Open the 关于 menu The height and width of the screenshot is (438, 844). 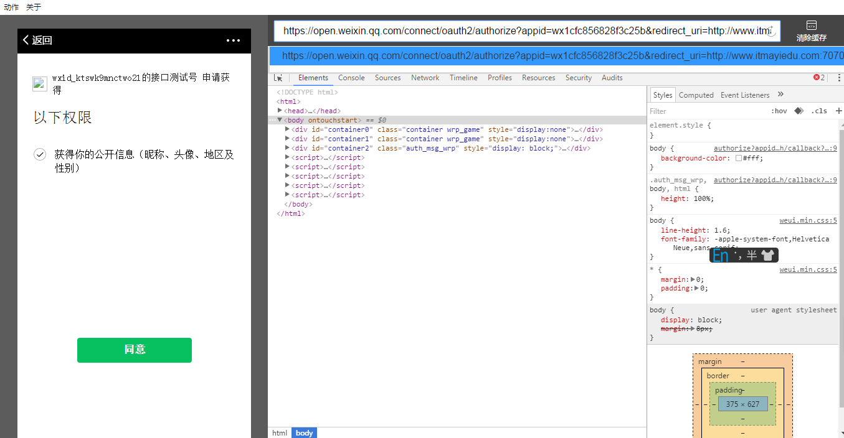[x=34, y=7]
